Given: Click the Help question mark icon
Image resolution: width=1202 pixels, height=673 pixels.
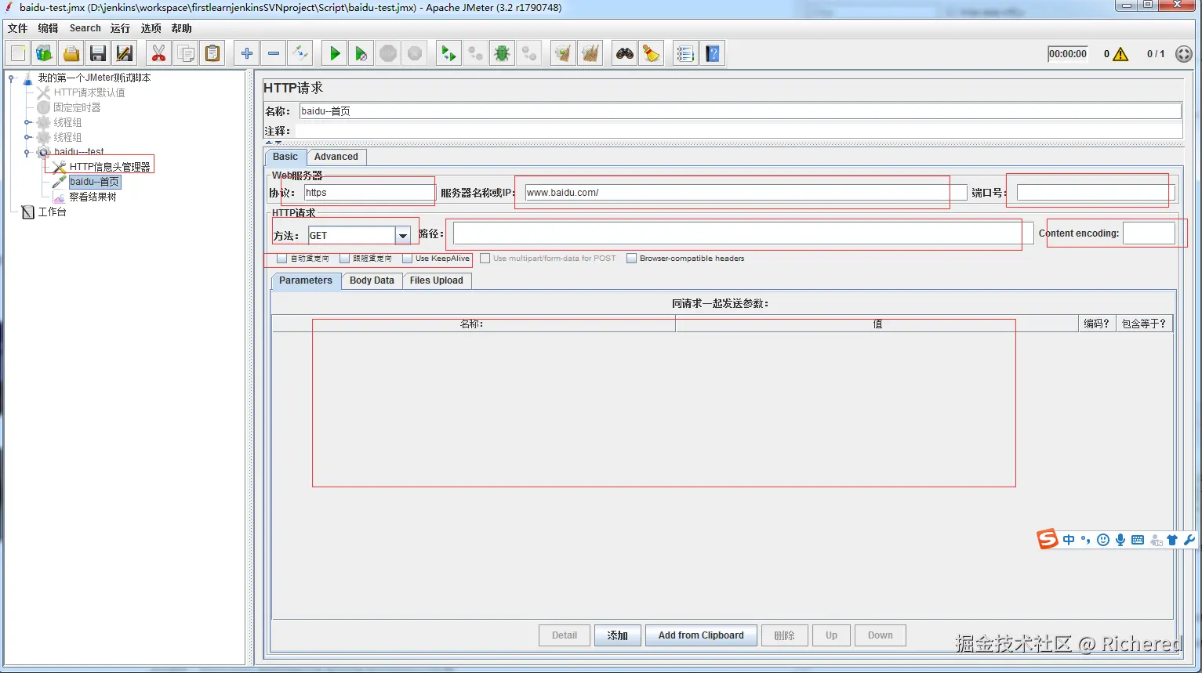Looking at the screenshot, I should coord(713,53).
